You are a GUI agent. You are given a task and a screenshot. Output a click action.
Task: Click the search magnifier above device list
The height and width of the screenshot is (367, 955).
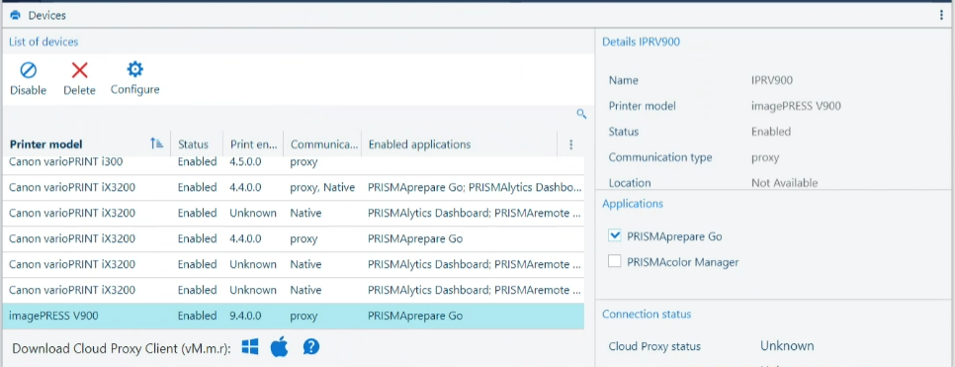point(581,114)
